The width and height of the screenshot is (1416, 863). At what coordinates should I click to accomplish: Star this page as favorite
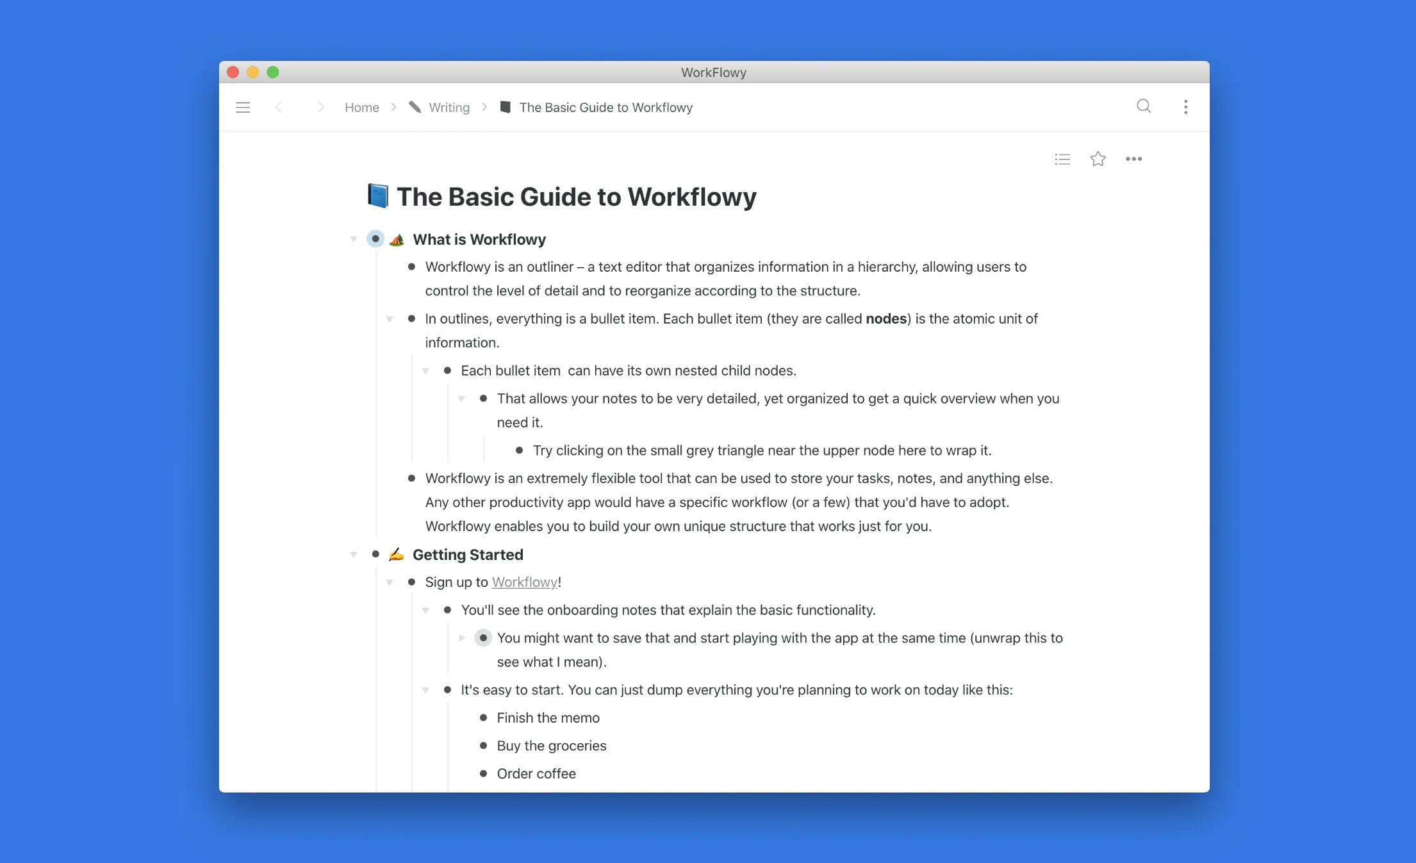click(x=1098, y=159)
